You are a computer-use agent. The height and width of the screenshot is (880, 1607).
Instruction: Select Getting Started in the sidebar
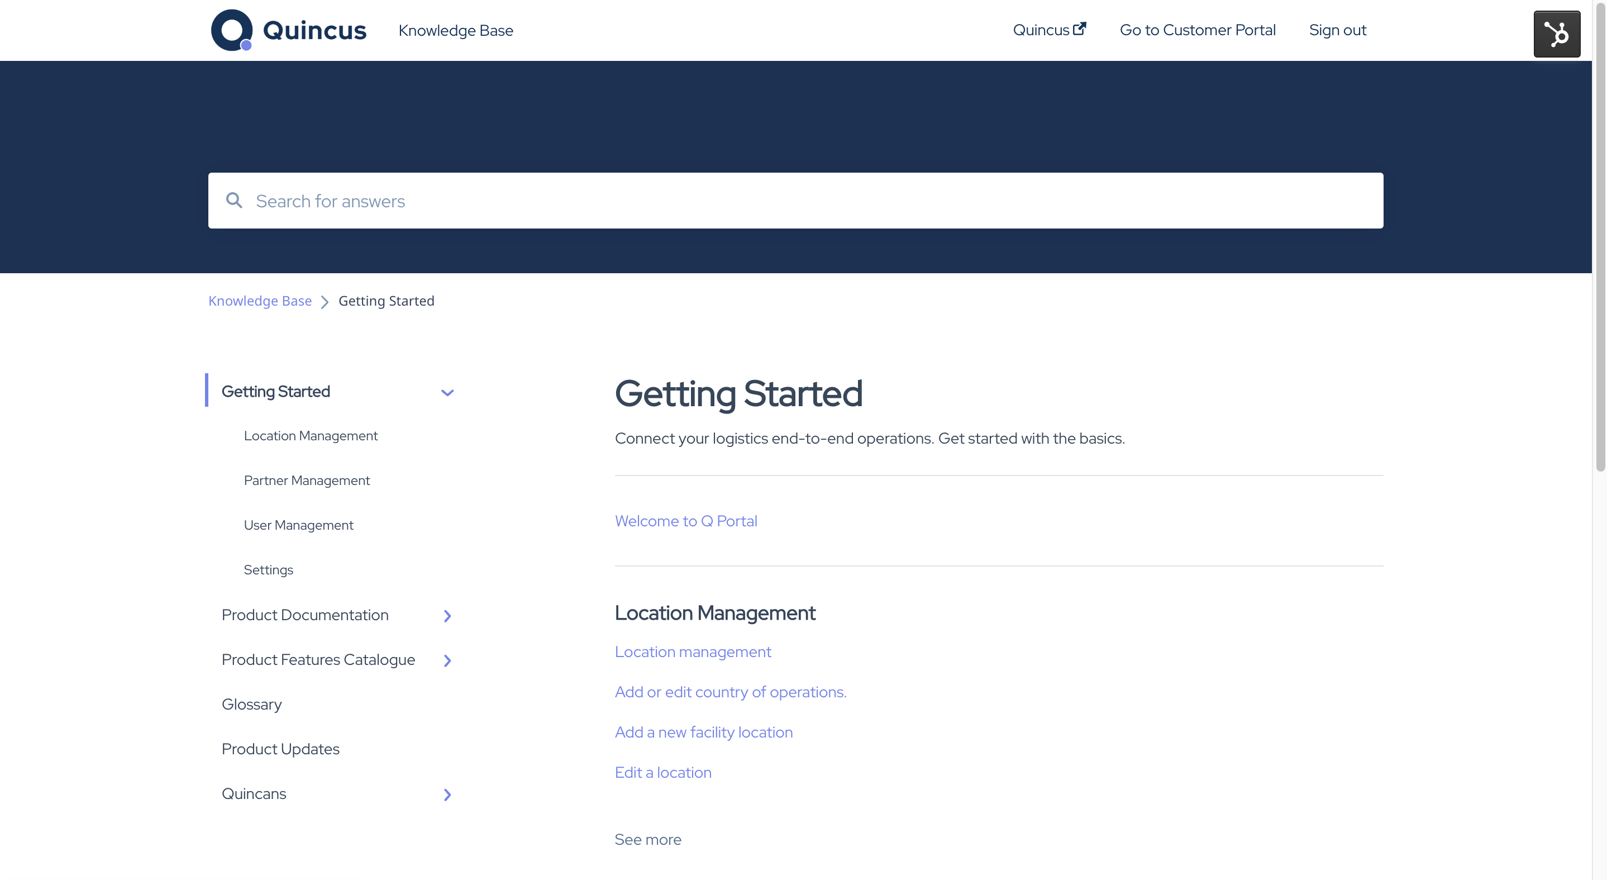click(x=276, y=391)
